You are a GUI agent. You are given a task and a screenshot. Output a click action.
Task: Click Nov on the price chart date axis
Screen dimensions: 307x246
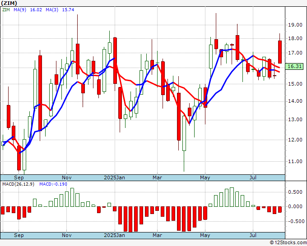pos(66,178)
